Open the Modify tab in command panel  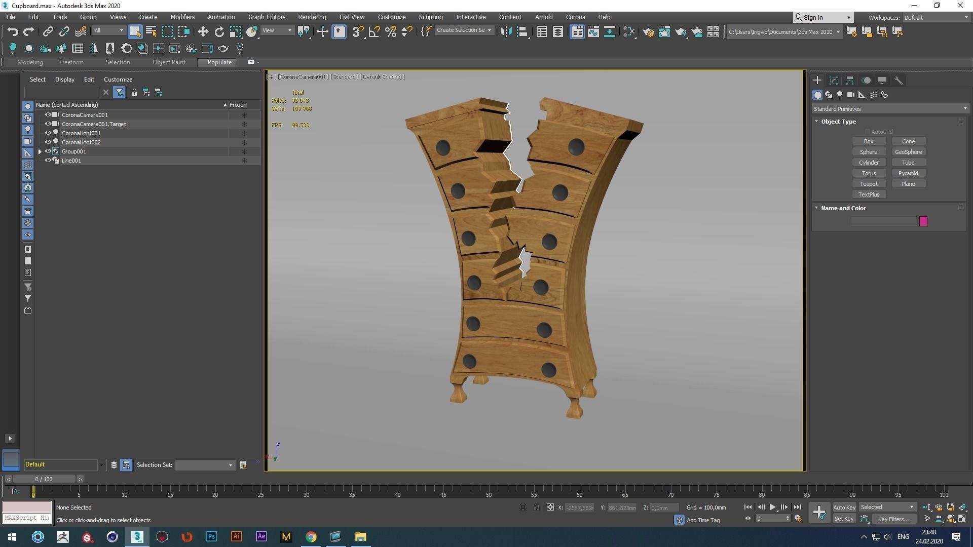point(834,81)
